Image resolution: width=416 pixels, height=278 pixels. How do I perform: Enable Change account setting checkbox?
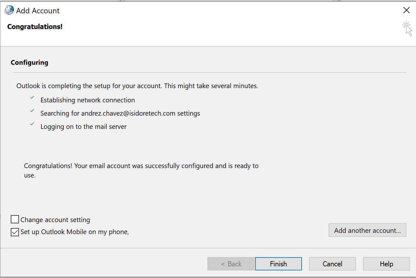[x=15, y=219]
